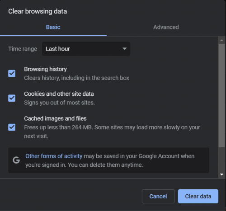
Task: Click the scrollbar up arrow
Action: click(x=221, y=40)
